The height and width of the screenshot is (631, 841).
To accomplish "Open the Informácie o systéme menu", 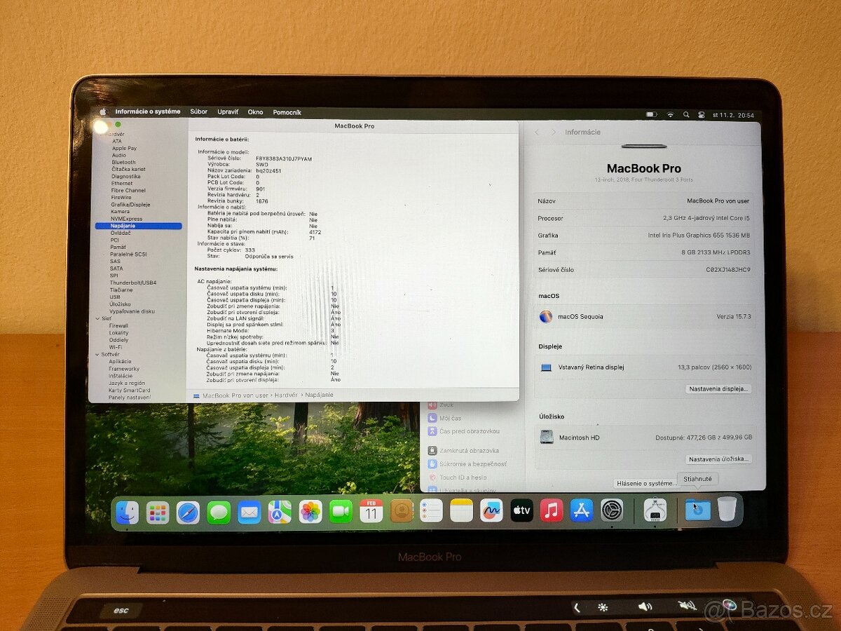I will tap(148, 111).
